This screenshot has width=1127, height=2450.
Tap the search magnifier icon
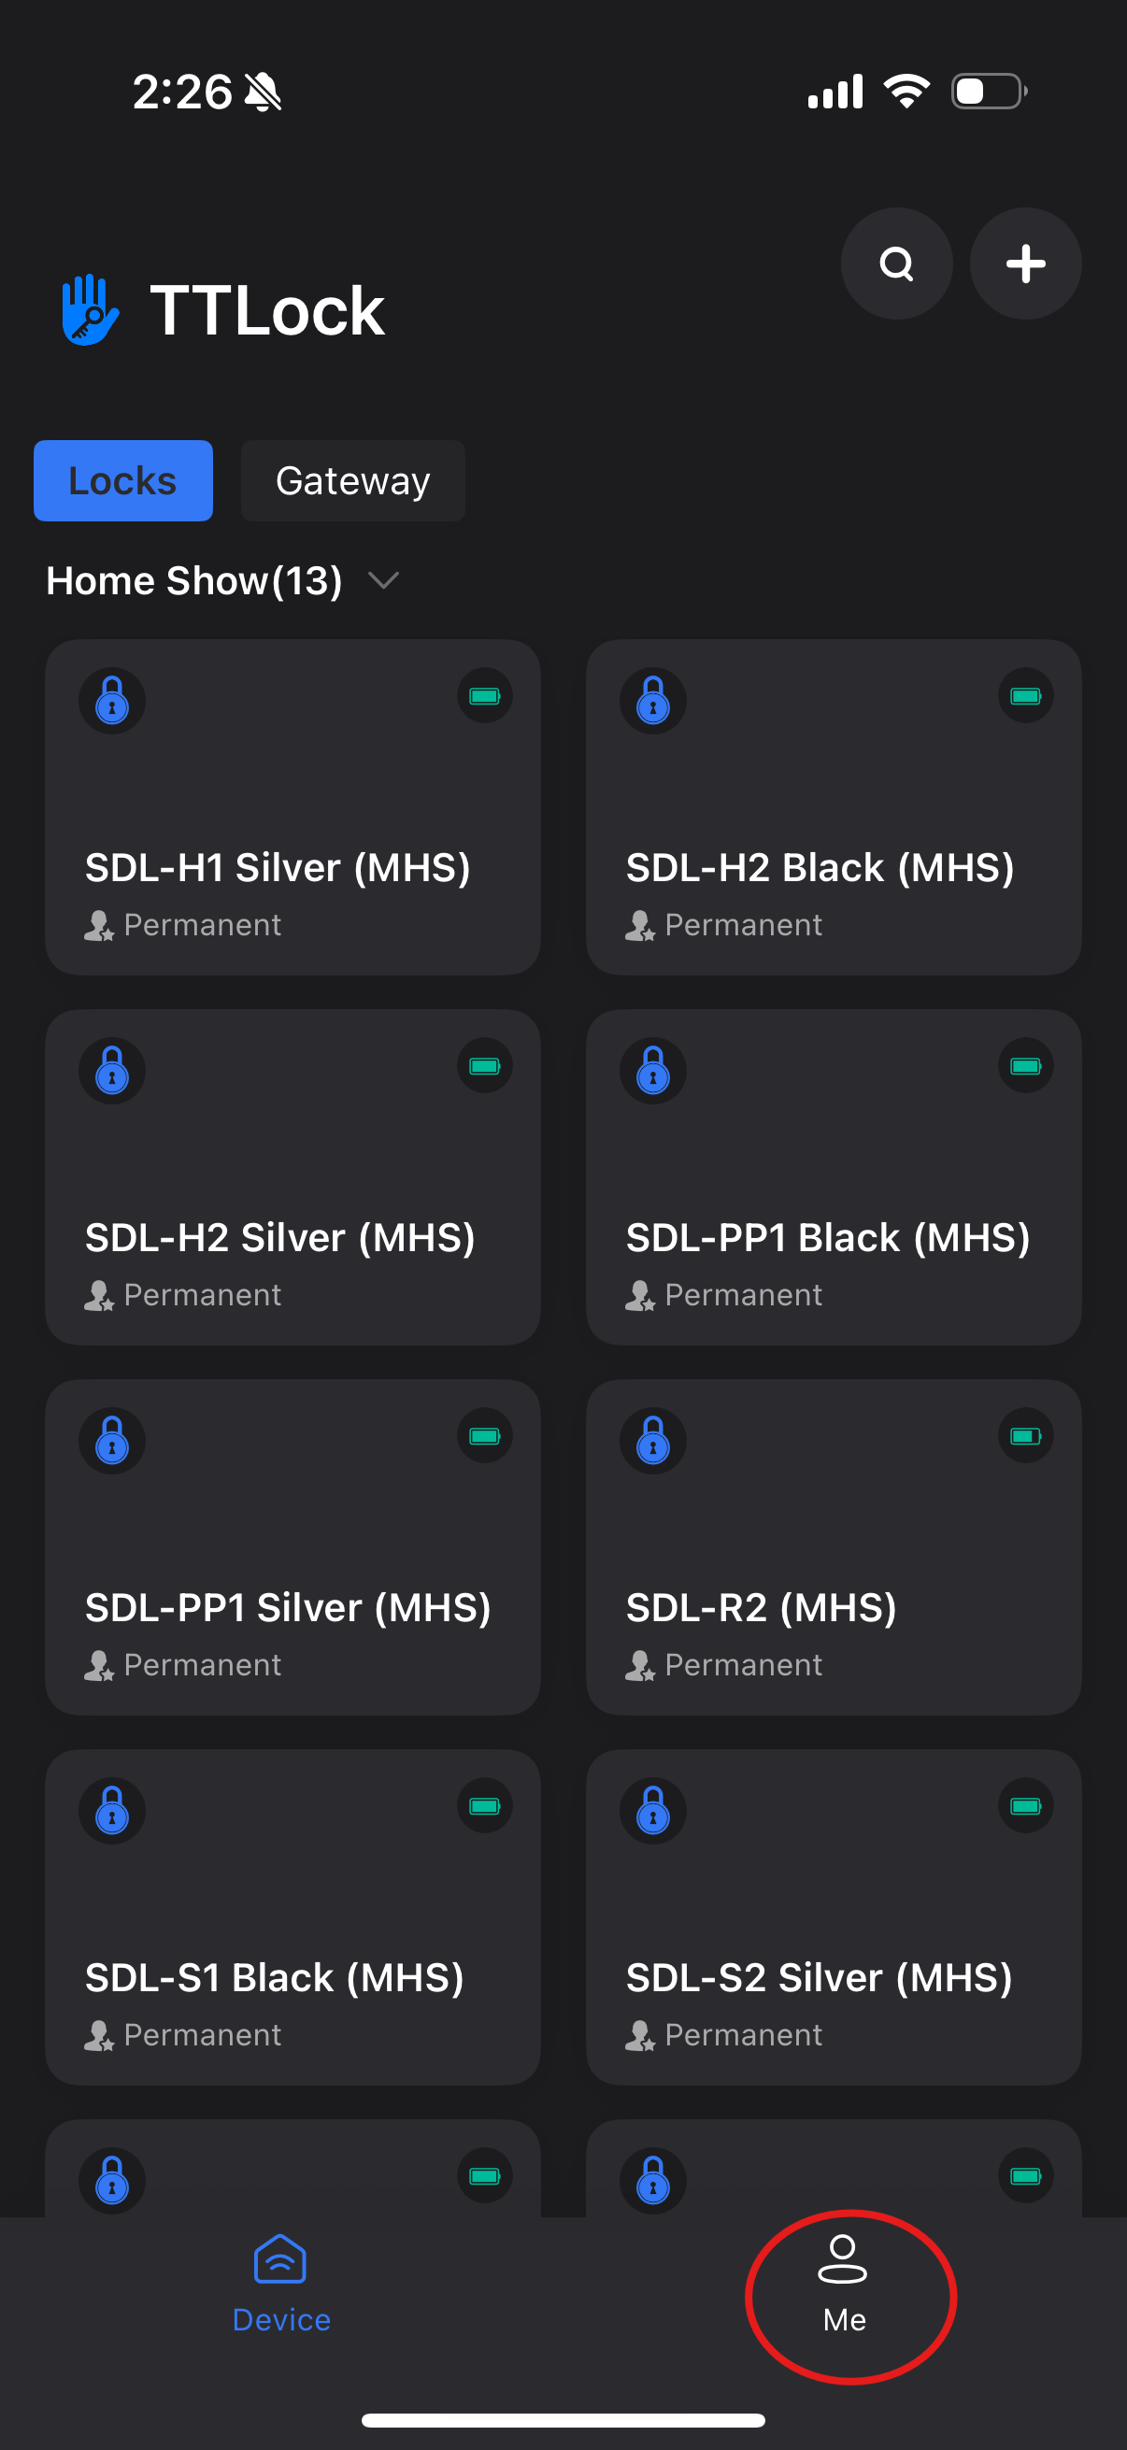pyautogui.click(x=896, y=264)
